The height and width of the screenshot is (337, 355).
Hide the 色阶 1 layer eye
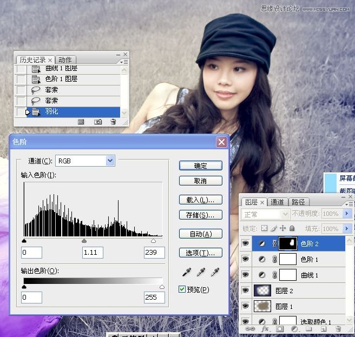click(x=246, y=259)
